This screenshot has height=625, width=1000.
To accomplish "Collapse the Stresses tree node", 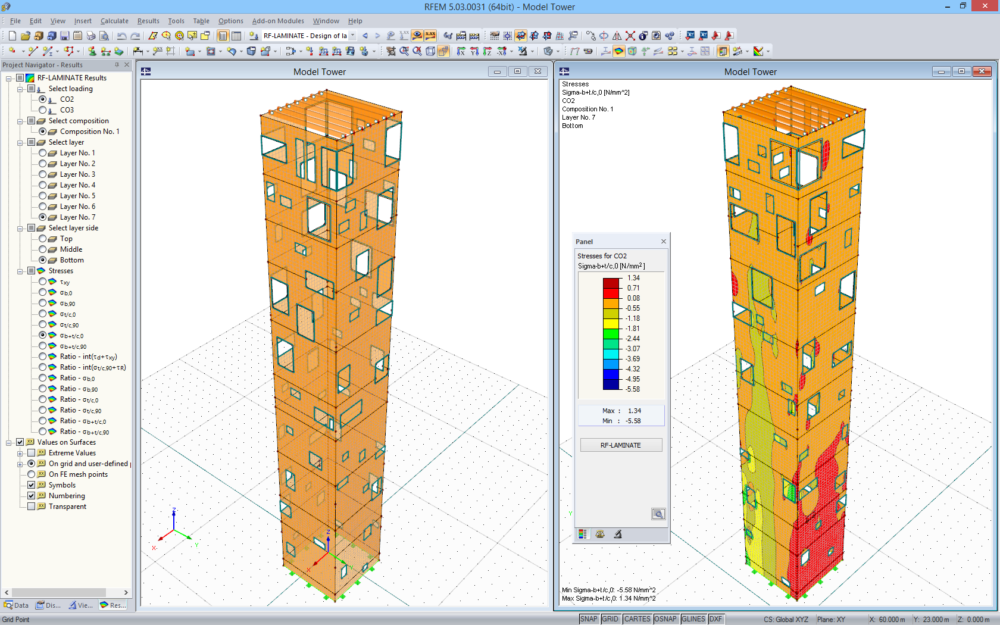I will pos(20,271).
